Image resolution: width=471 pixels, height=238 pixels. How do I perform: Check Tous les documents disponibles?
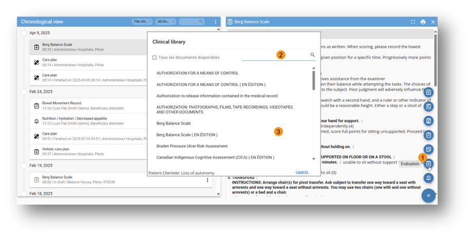pyautogui.click(x=155, y=58)
